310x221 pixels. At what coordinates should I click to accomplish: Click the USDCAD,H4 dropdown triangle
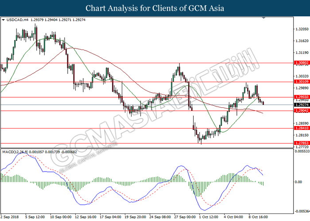(3, 20)
